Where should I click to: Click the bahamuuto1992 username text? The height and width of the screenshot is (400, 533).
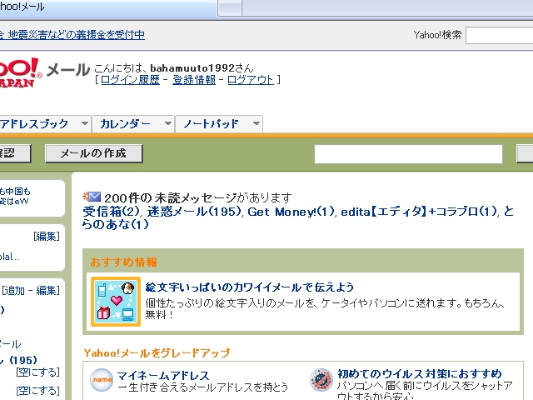(x=192, y=68)
